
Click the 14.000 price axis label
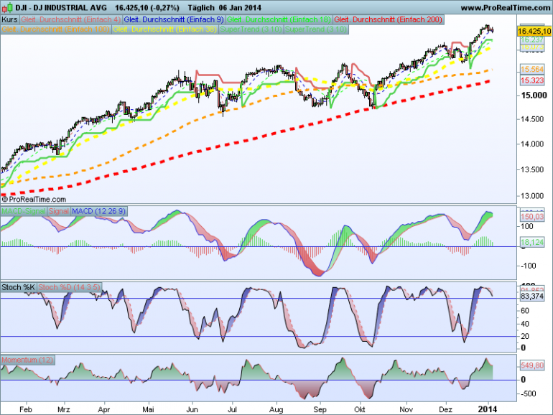[532, 144]
